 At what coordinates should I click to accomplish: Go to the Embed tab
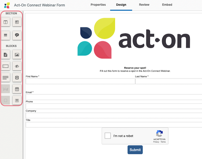tap(167, 5)
